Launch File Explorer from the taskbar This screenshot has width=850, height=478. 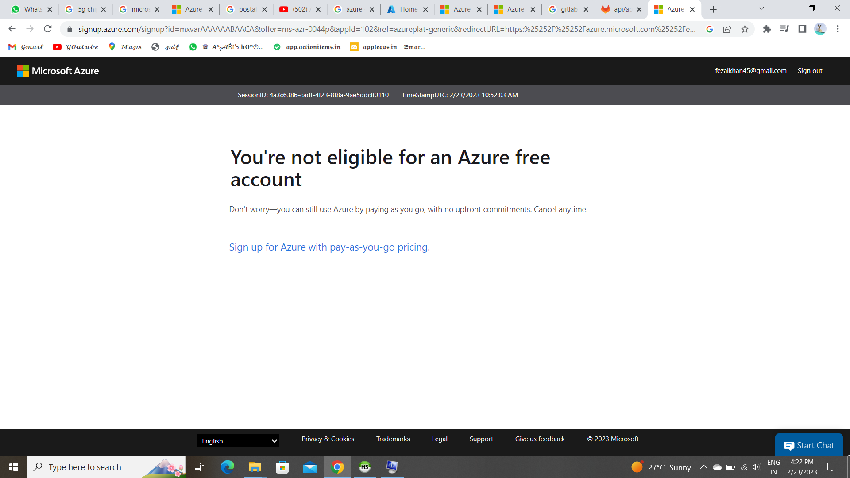click(255, 466)
